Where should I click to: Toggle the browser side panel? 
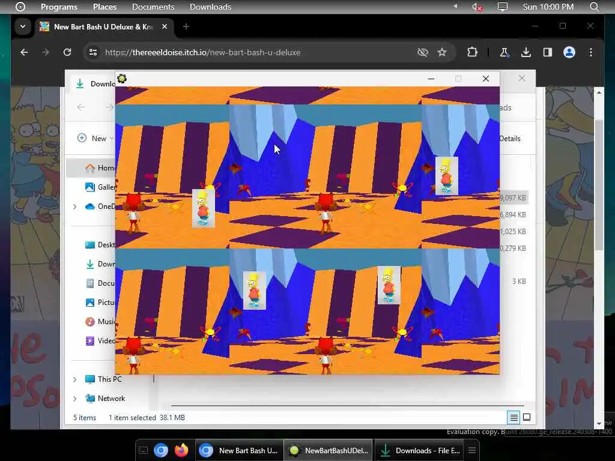tap(548, 52)
